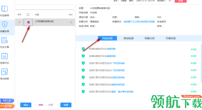The width and height of the screenshot is (202, 110).
Task: Click the 含违禁词 label in the title analysis row
Action: (x=161, y=22)
